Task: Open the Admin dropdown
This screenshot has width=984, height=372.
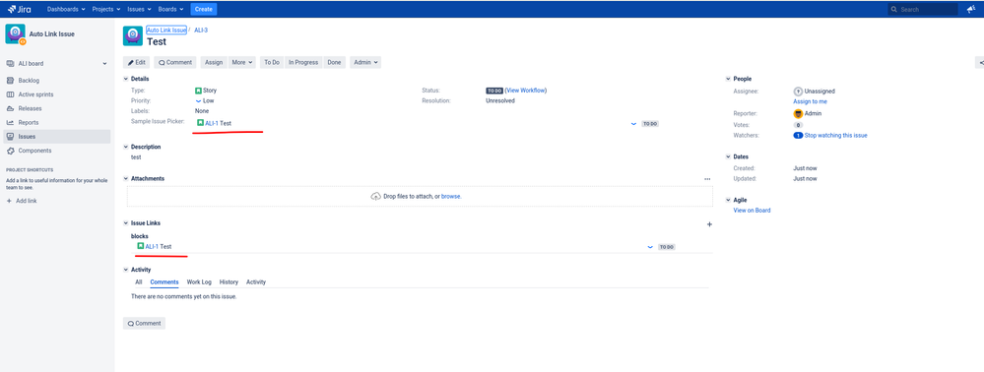Action: click(x=365, y=62)
